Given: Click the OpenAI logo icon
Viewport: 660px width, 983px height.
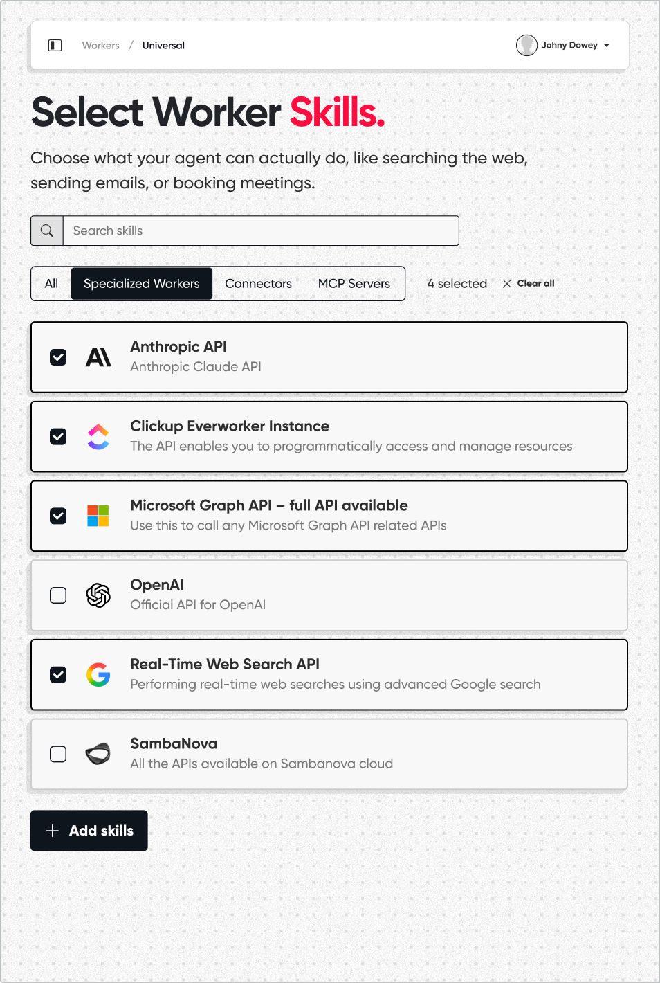Looking at the screenshot, I should tap(98, 595).
